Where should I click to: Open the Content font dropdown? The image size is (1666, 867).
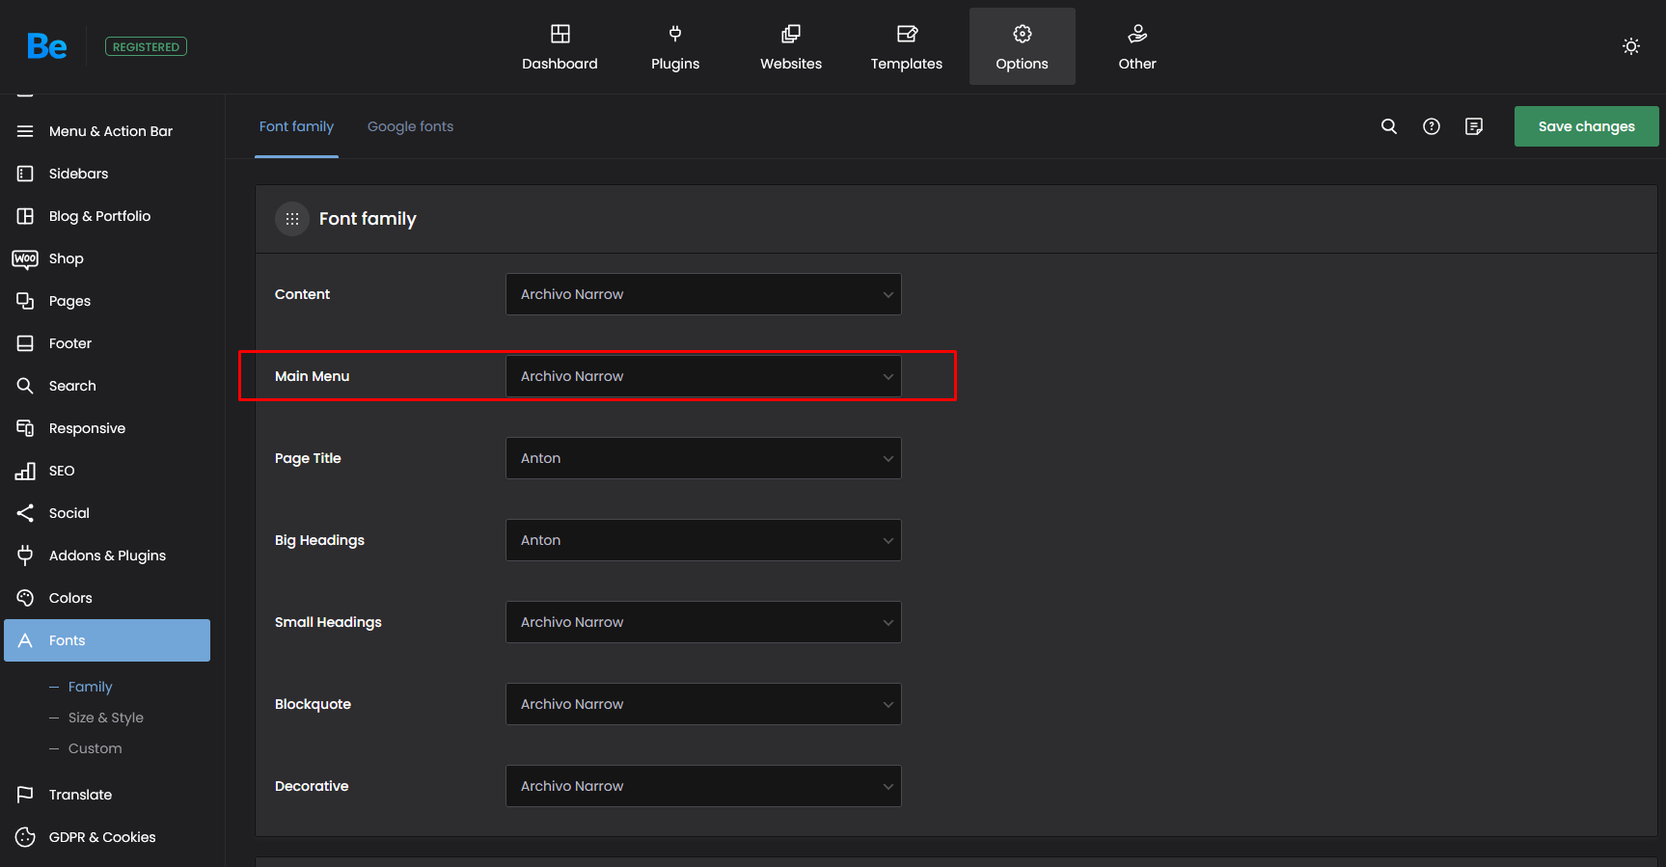coord(703,294)
